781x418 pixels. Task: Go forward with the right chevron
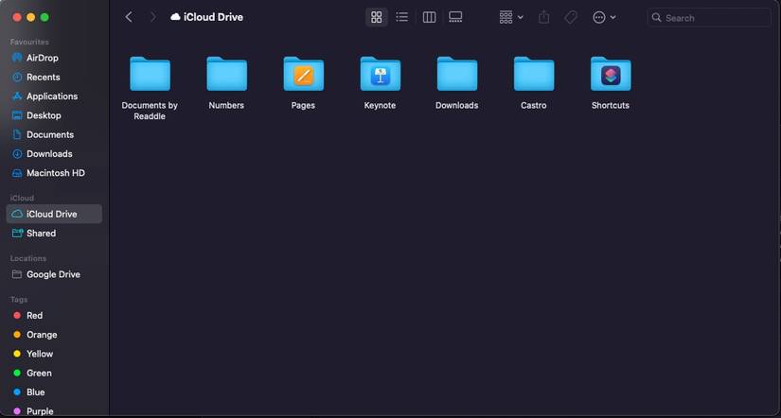[153, 17]
